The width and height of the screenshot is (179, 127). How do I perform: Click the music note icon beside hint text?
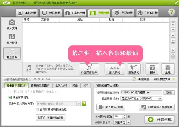point(29,68)
